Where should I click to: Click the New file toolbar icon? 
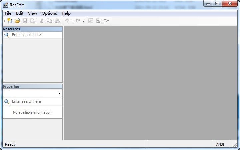pos(10,21)
